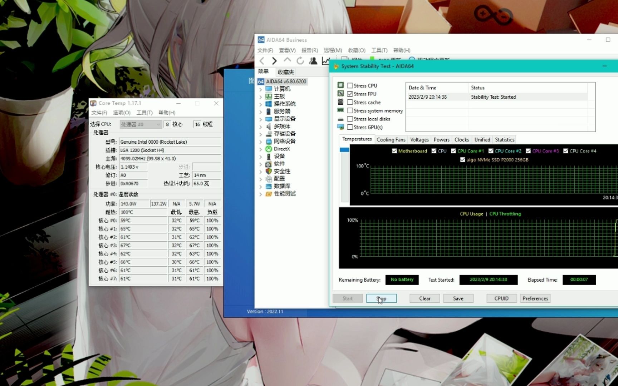Toggle CPU Core #1 graph checkbox
618x386 pixels.
click(x=453, y=151)
